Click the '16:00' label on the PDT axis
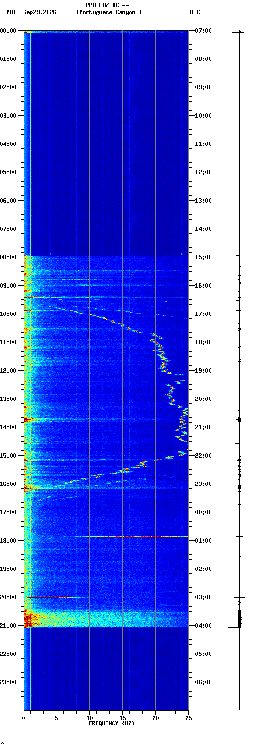The height and width of the screenshot is (748, 260). click(x=8, y=484)
